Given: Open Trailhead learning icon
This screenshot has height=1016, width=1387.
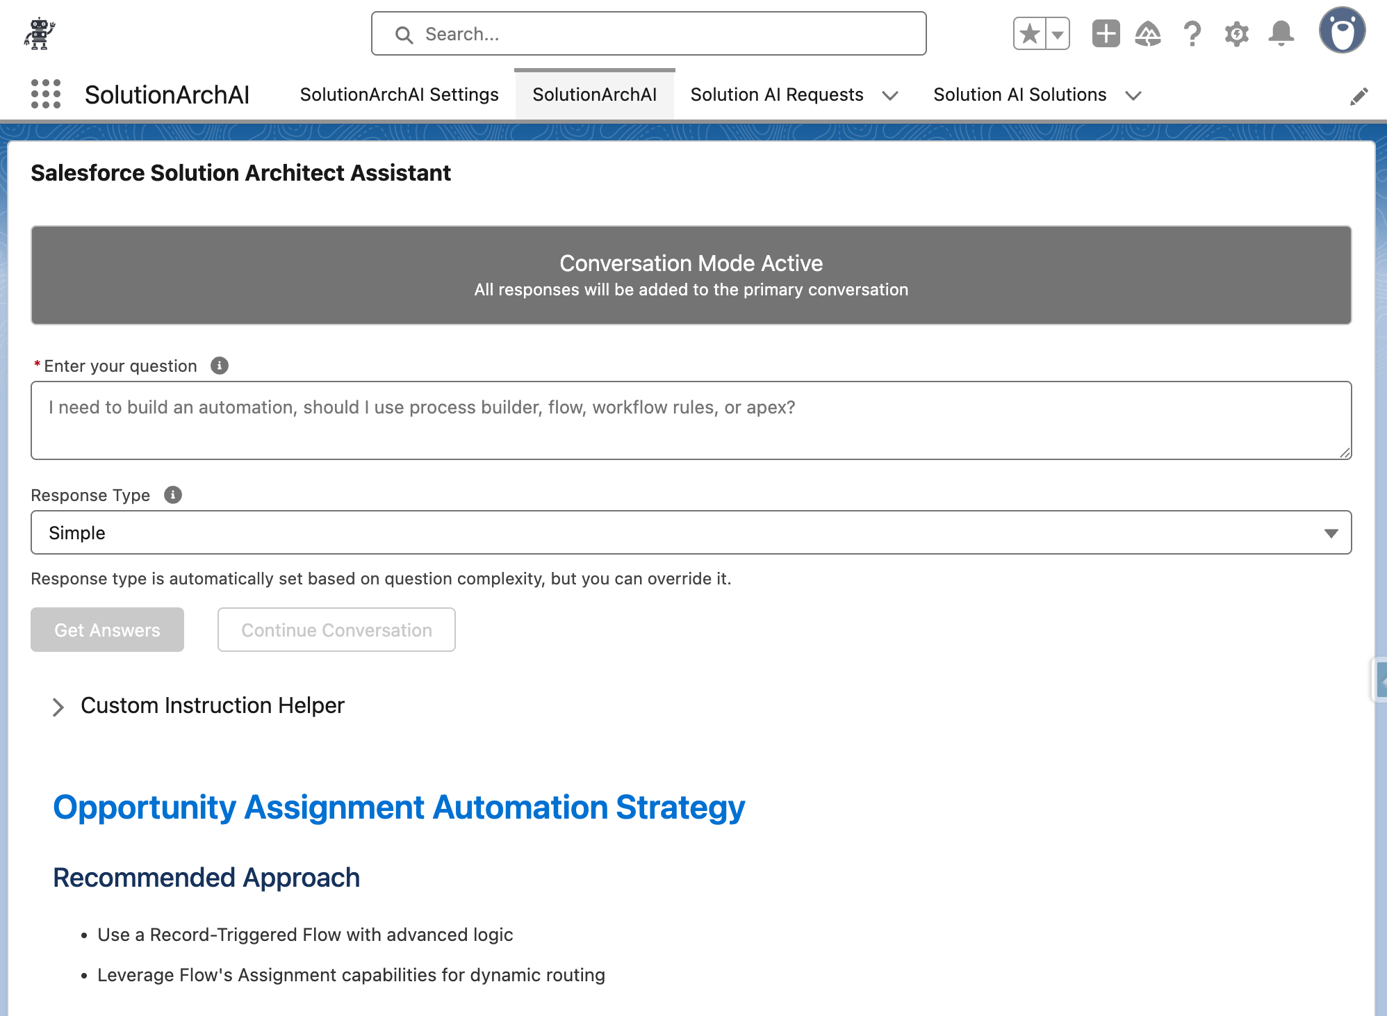Looking at the screenshot, I should [x=1148, y=33].
